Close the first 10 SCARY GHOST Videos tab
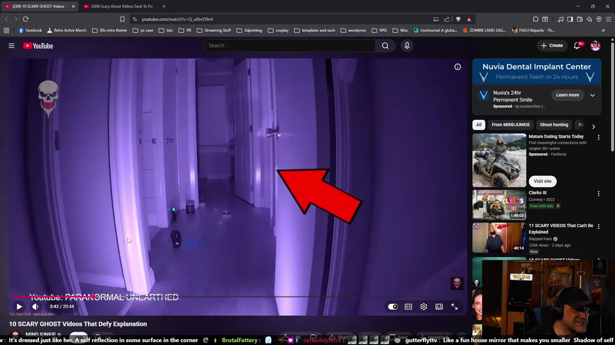615x345 pixels. pyautogui.click(x=73, y=6)
